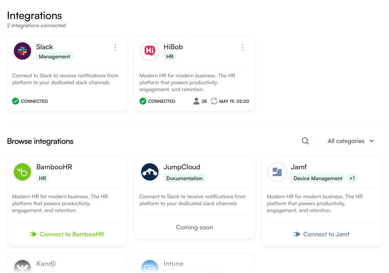Open the Slack card three-dot menu

[115, 48]
